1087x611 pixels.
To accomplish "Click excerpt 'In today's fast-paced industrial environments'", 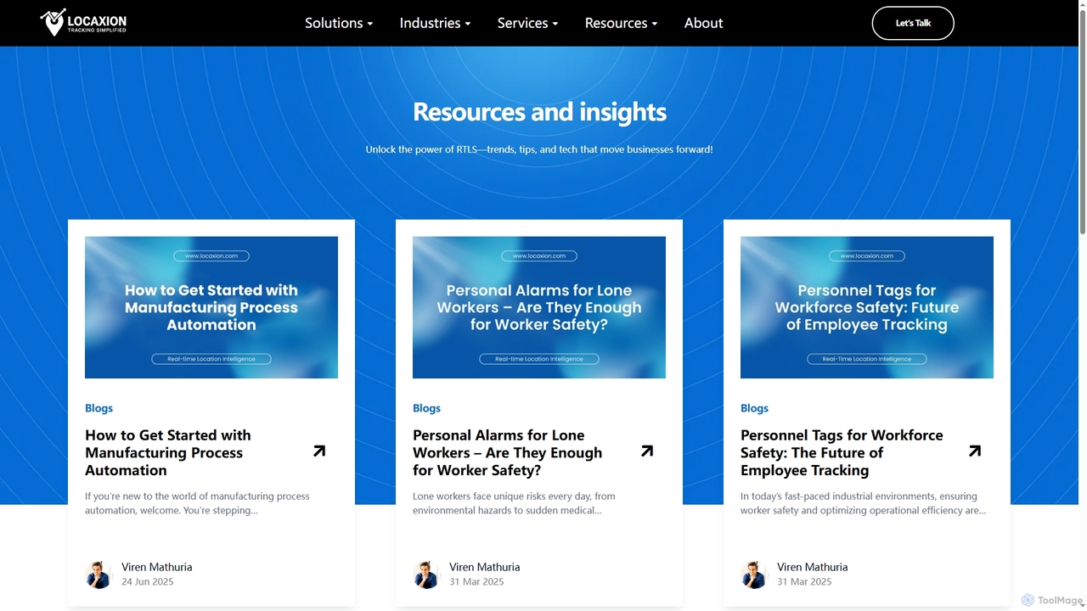I will pos(863,503).
